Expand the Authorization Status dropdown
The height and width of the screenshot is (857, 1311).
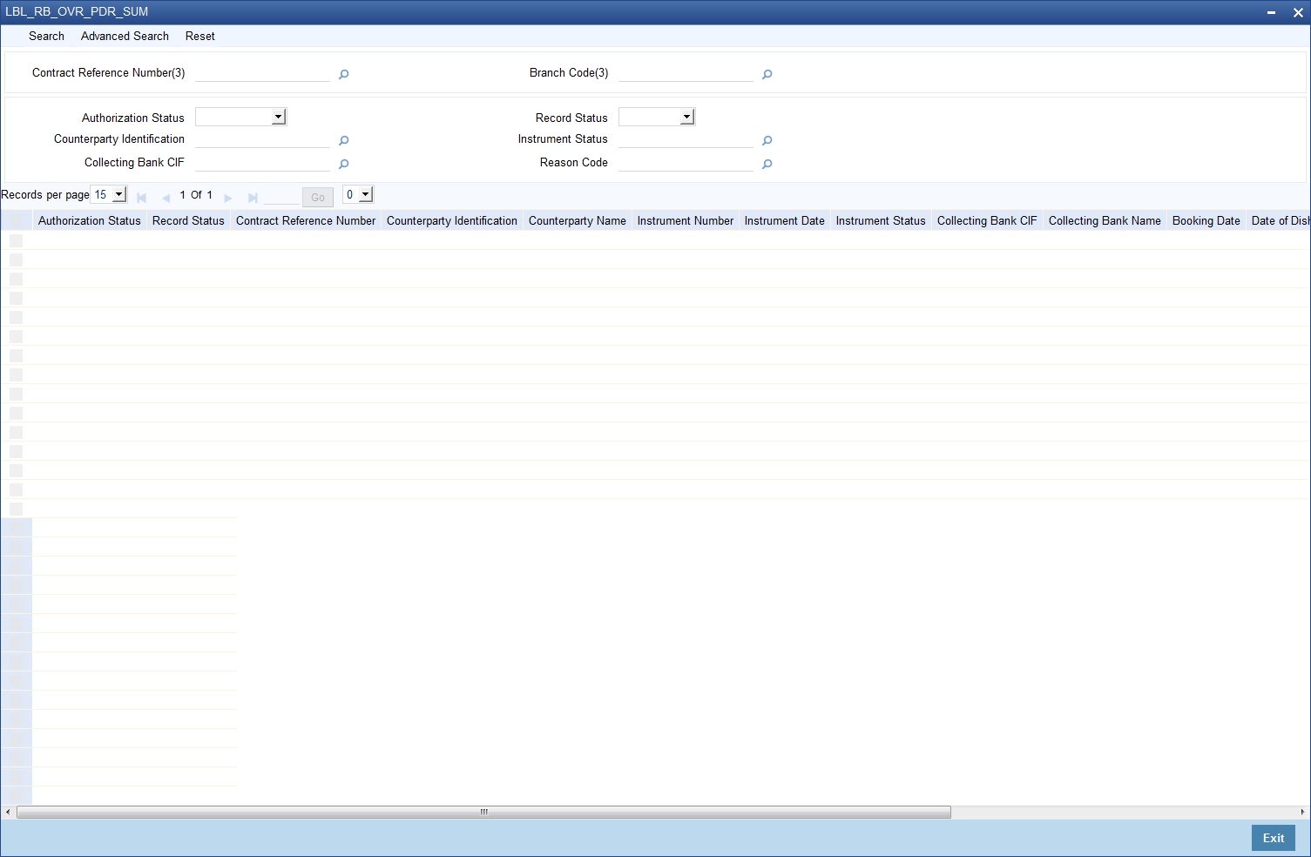pos(241,117)
